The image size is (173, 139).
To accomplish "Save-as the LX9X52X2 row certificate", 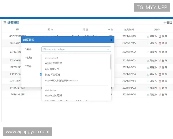I will coord(152,74).
